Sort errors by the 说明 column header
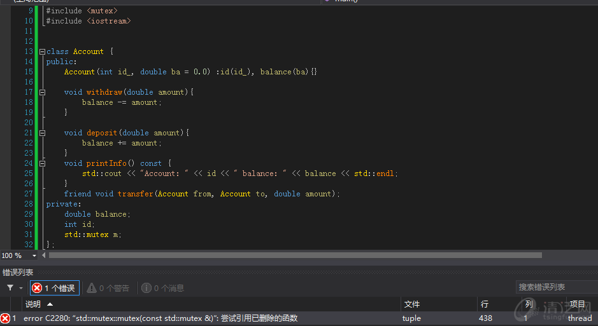The height and width of the screenshot is (326, 598). coord(33,304)
